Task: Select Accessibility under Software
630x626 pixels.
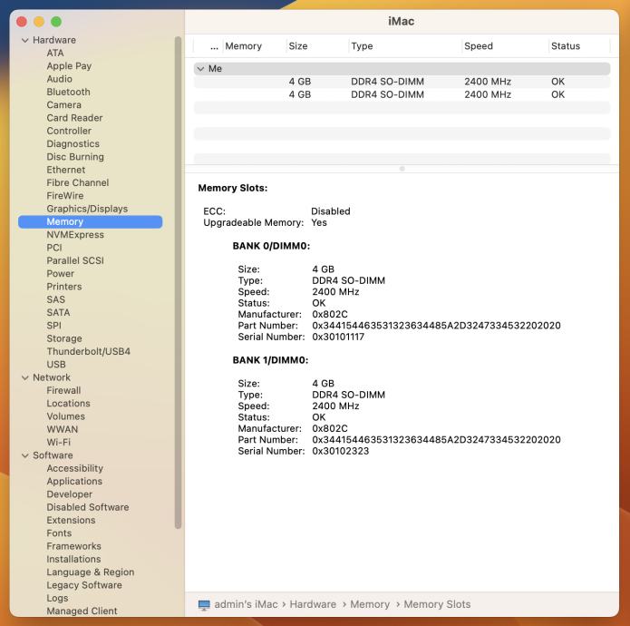Action: (x=74, y=468)
